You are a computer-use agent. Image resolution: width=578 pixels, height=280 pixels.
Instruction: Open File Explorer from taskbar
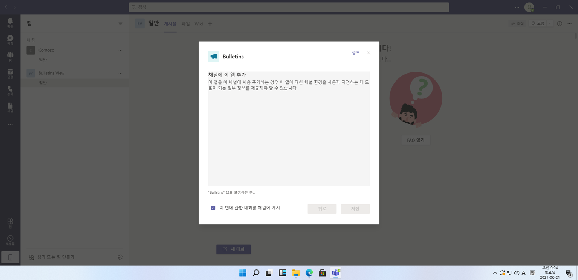point(296,273)
